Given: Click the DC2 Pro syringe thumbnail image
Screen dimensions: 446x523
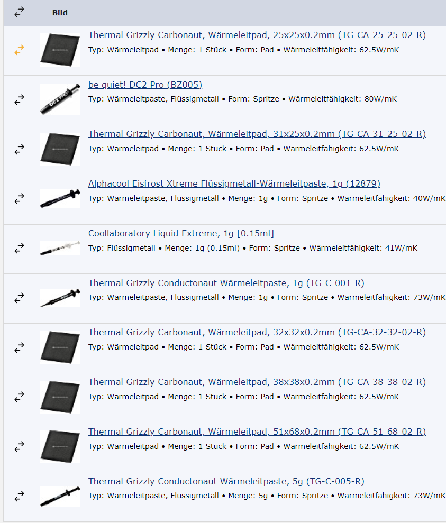Looking at the screenshot, I should pyautogui.click(x=60, y=99).
